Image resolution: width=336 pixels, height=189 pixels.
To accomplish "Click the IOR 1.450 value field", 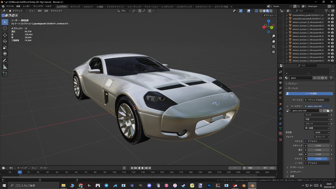I will [x=318, y=154].
